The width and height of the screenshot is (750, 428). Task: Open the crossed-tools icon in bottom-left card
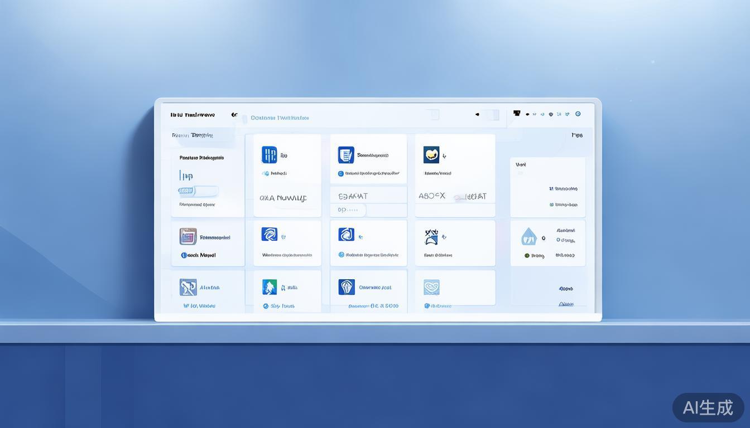click(188, 288)
